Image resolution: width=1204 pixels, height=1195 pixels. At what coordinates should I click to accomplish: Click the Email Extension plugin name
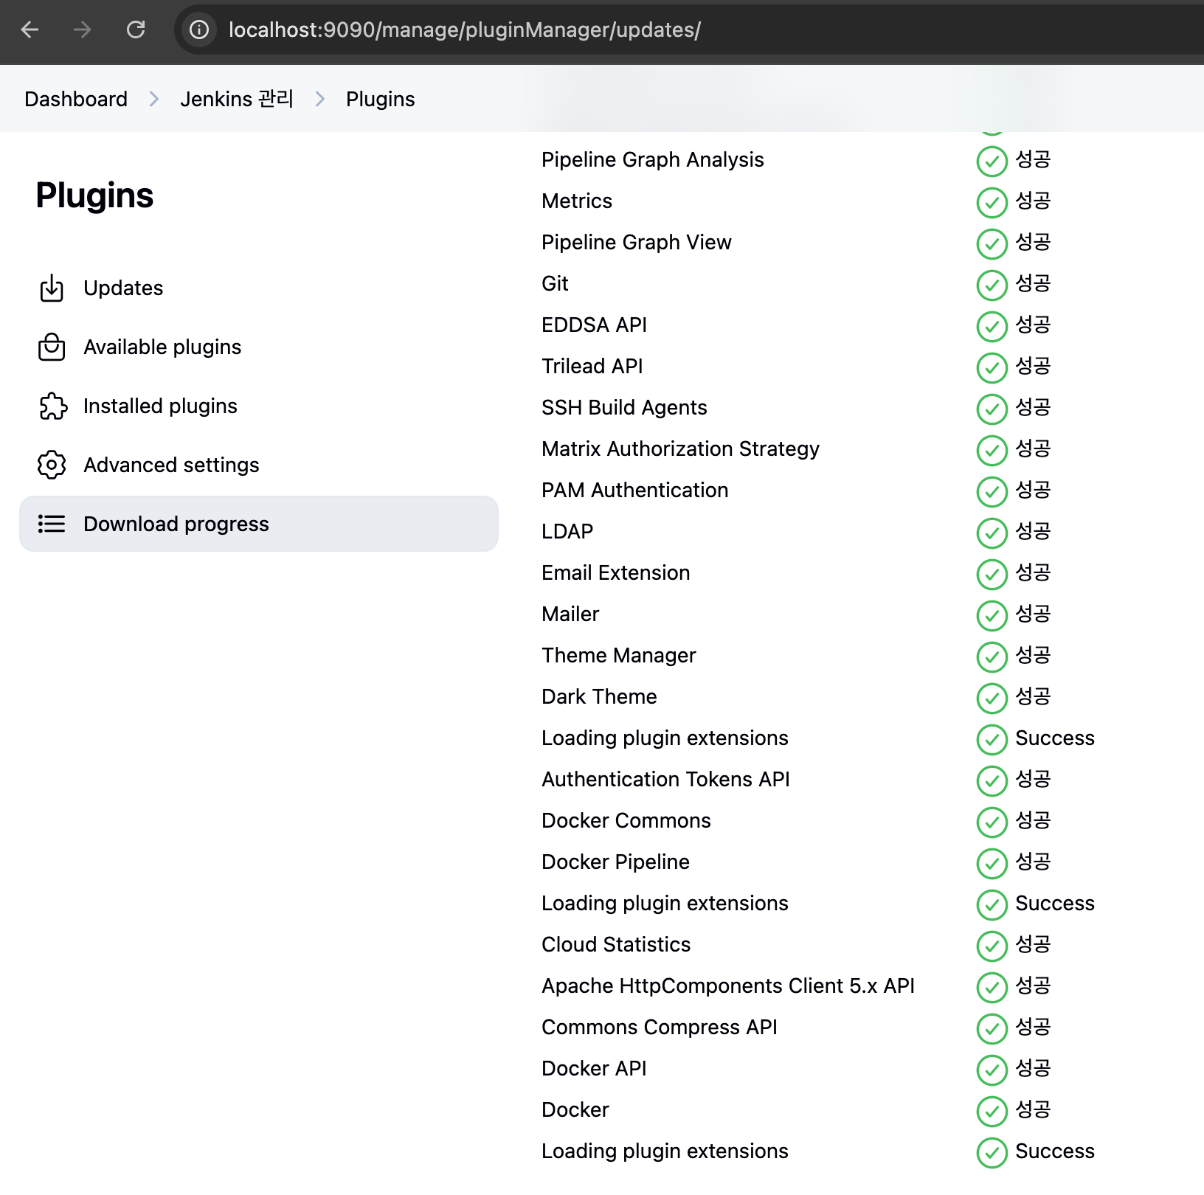pos(616,572)
